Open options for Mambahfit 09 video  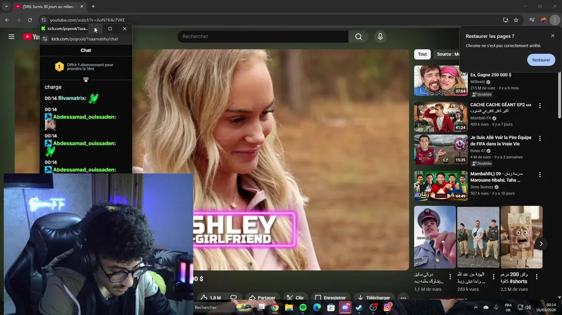tap(540, 175)
